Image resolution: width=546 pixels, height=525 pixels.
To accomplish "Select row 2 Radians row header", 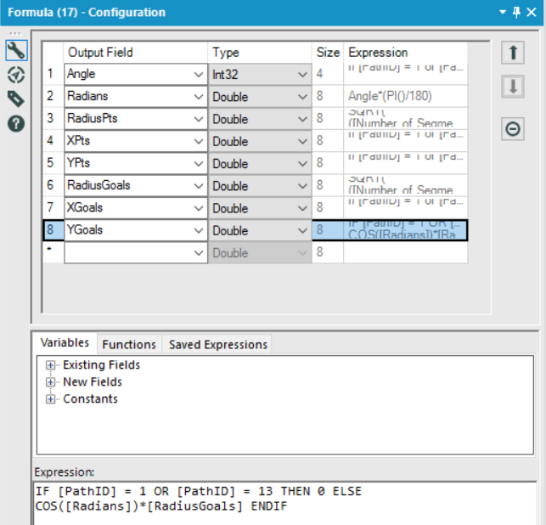I will point(50,97).
